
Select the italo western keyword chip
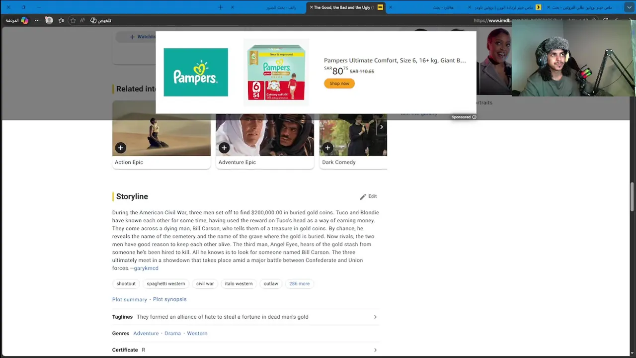[x=238, y=283]
